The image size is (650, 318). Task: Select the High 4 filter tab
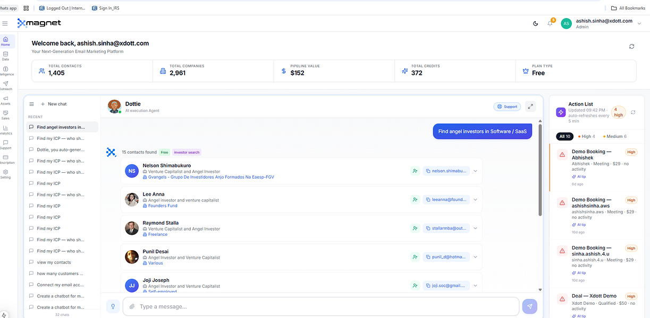[586, 137]
